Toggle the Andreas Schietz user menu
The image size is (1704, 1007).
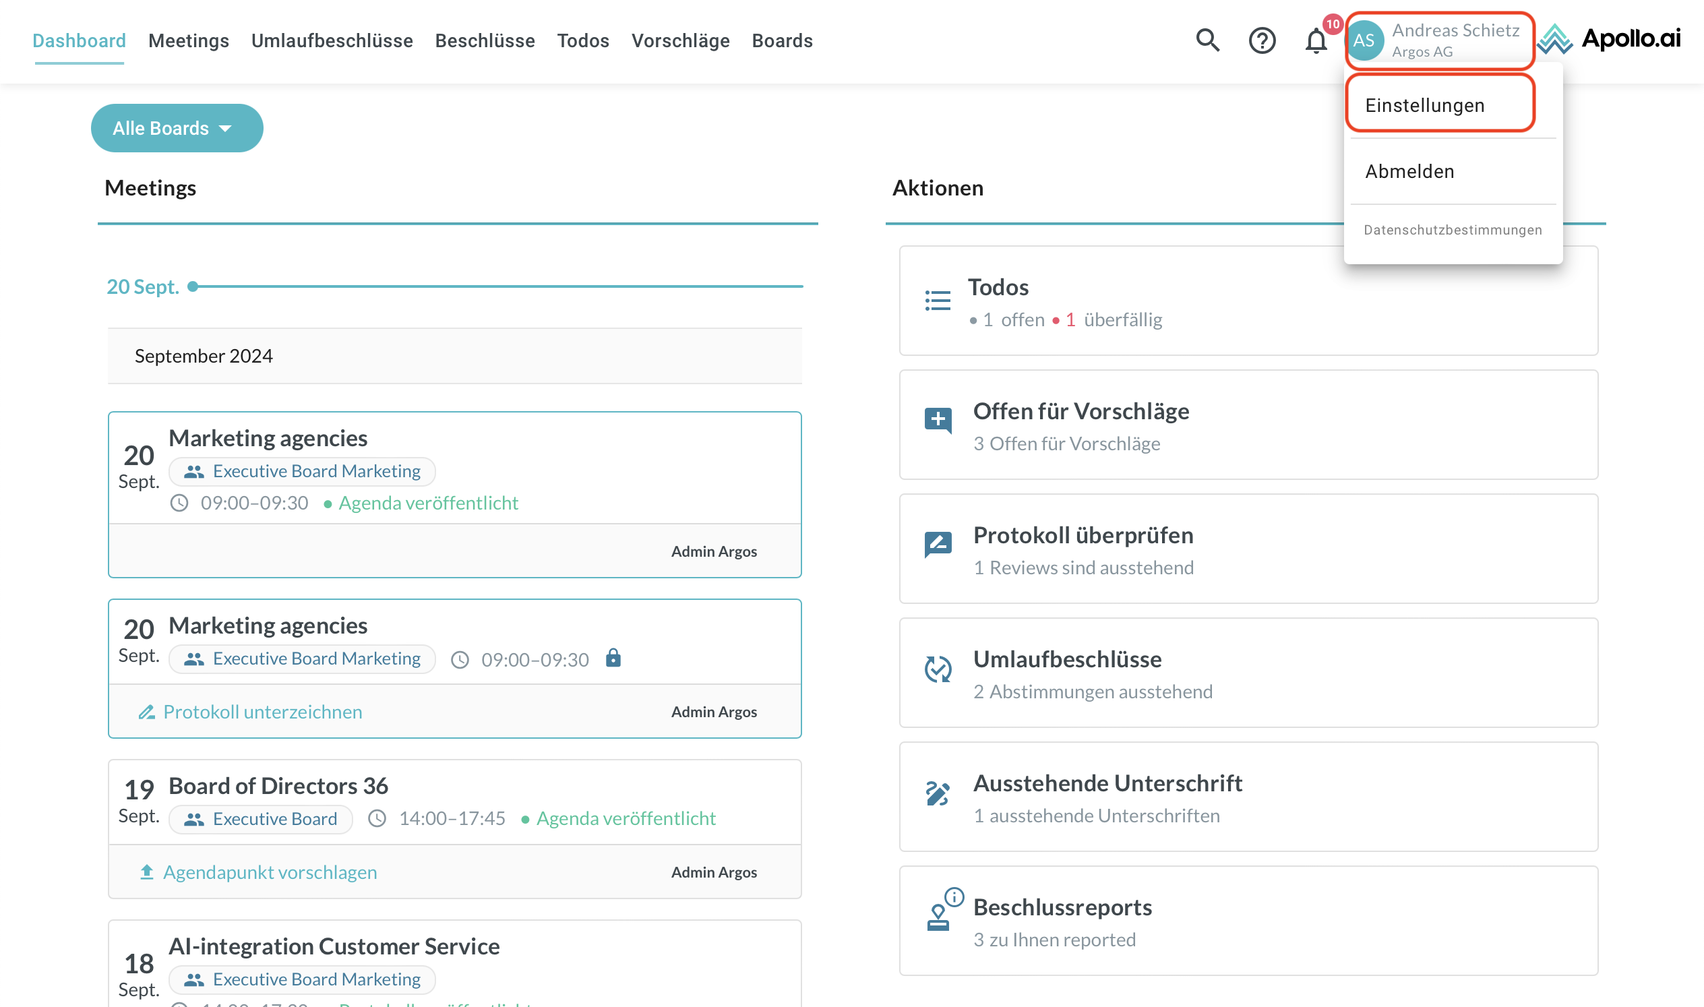click(x=1439, y=40)
